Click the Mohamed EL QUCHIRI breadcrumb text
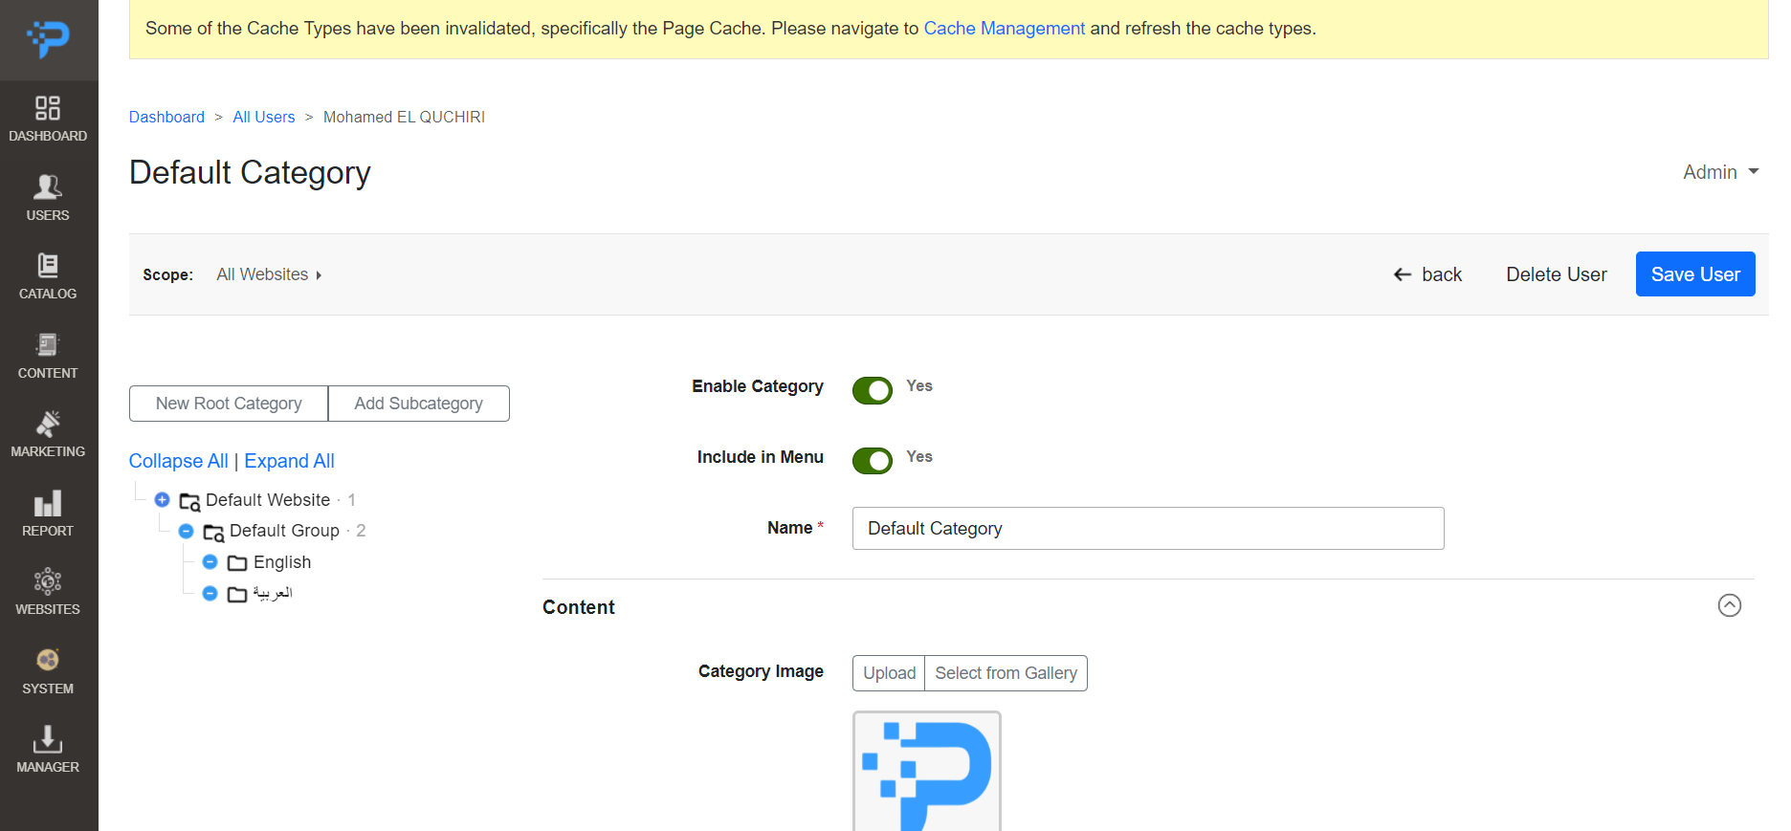 tap(404, 117)
